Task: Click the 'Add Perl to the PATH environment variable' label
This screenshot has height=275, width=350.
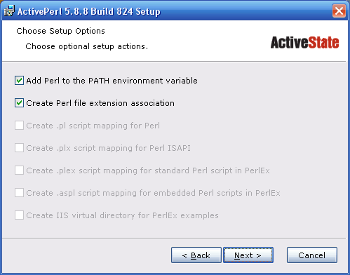Action: click(x=112, y=81)
